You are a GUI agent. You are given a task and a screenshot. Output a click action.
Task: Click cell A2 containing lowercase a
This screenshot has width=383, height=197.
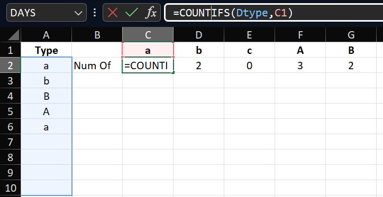(x=46, y=65)
